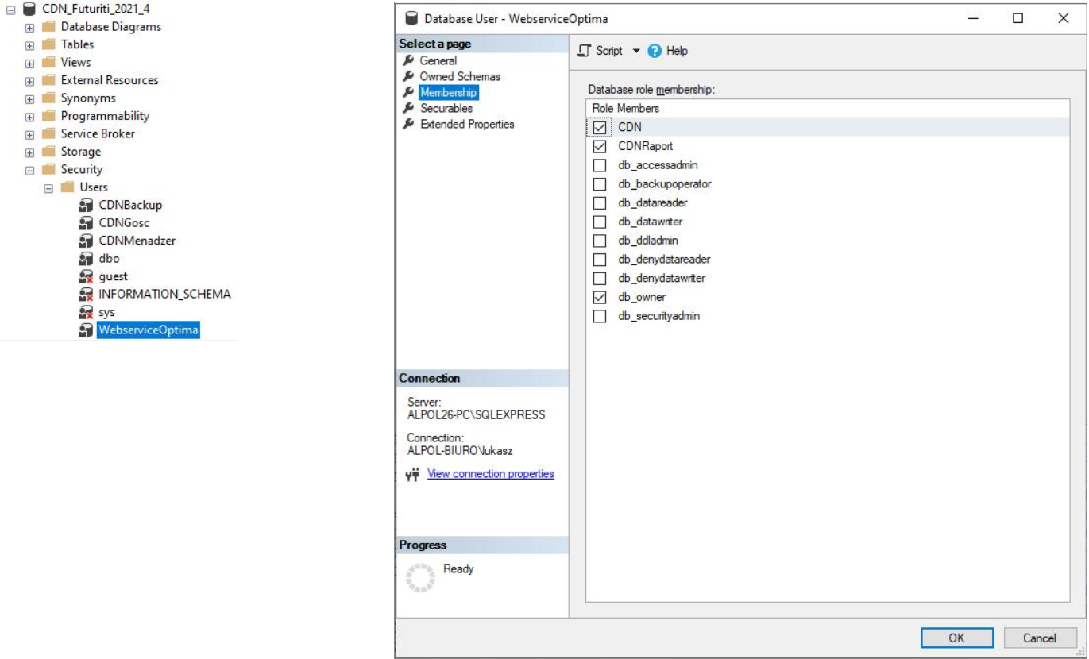The height and width of the screenshot is (659, 1089).
Task: Switch to the General page
Action: (438, 60)
